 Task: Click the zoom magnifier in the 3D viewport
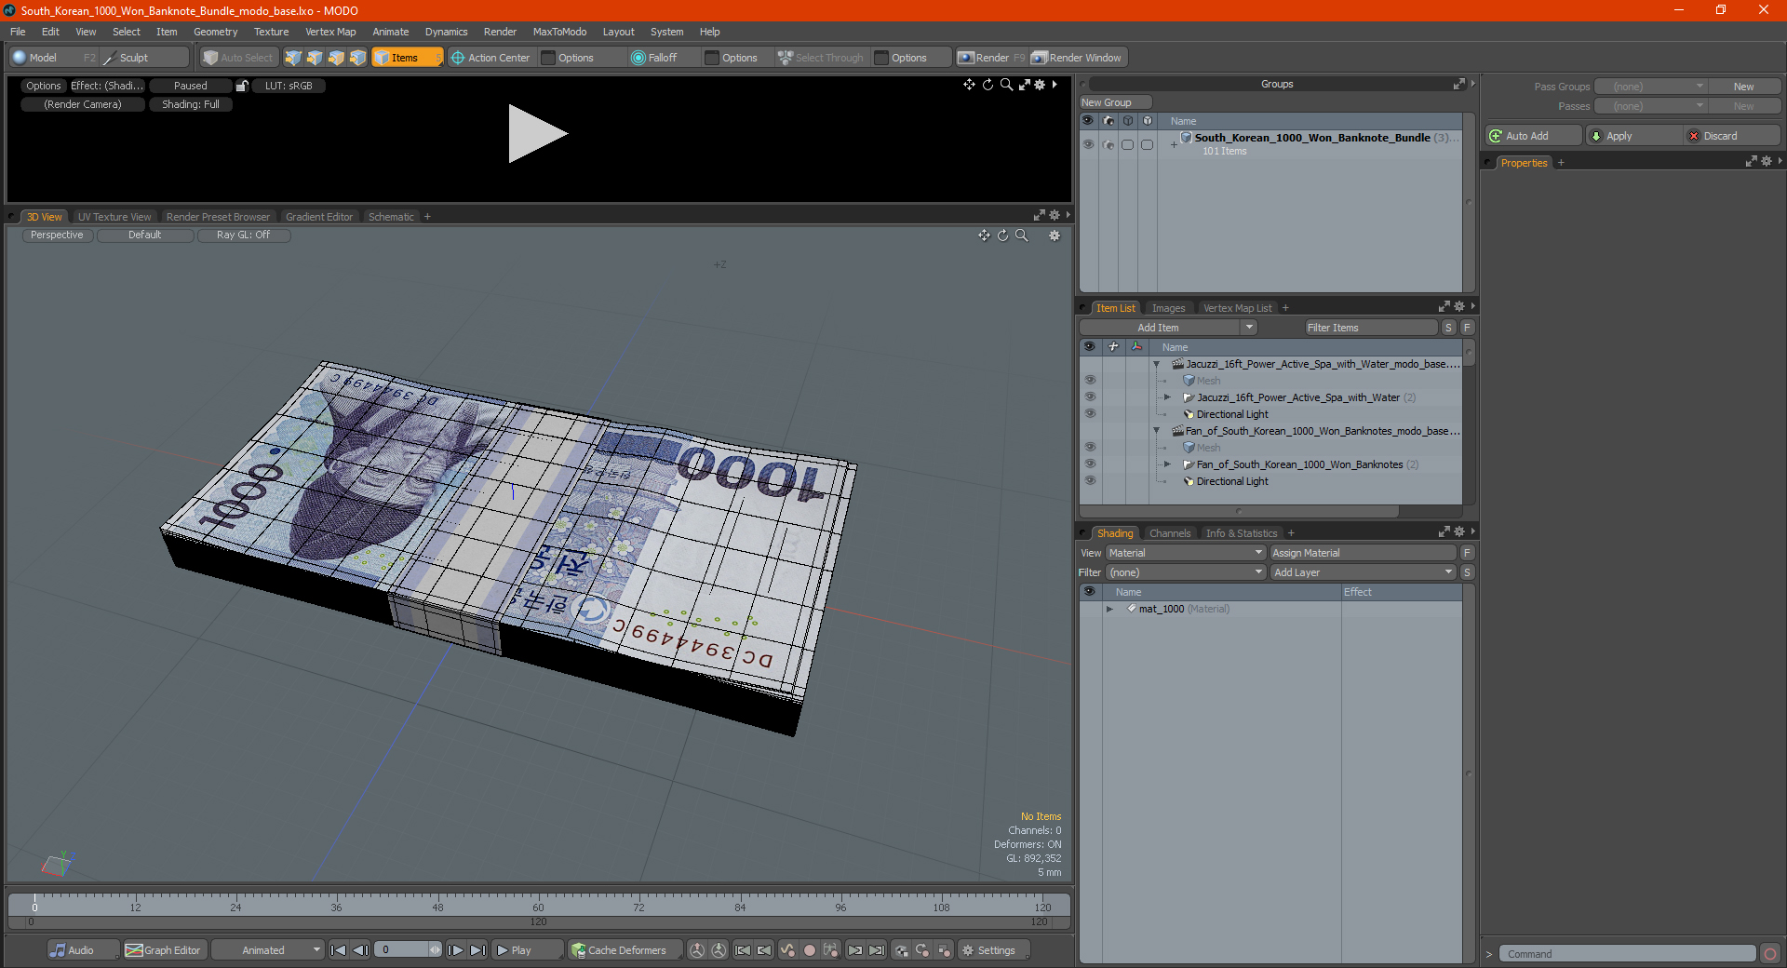coord(1022,235)
